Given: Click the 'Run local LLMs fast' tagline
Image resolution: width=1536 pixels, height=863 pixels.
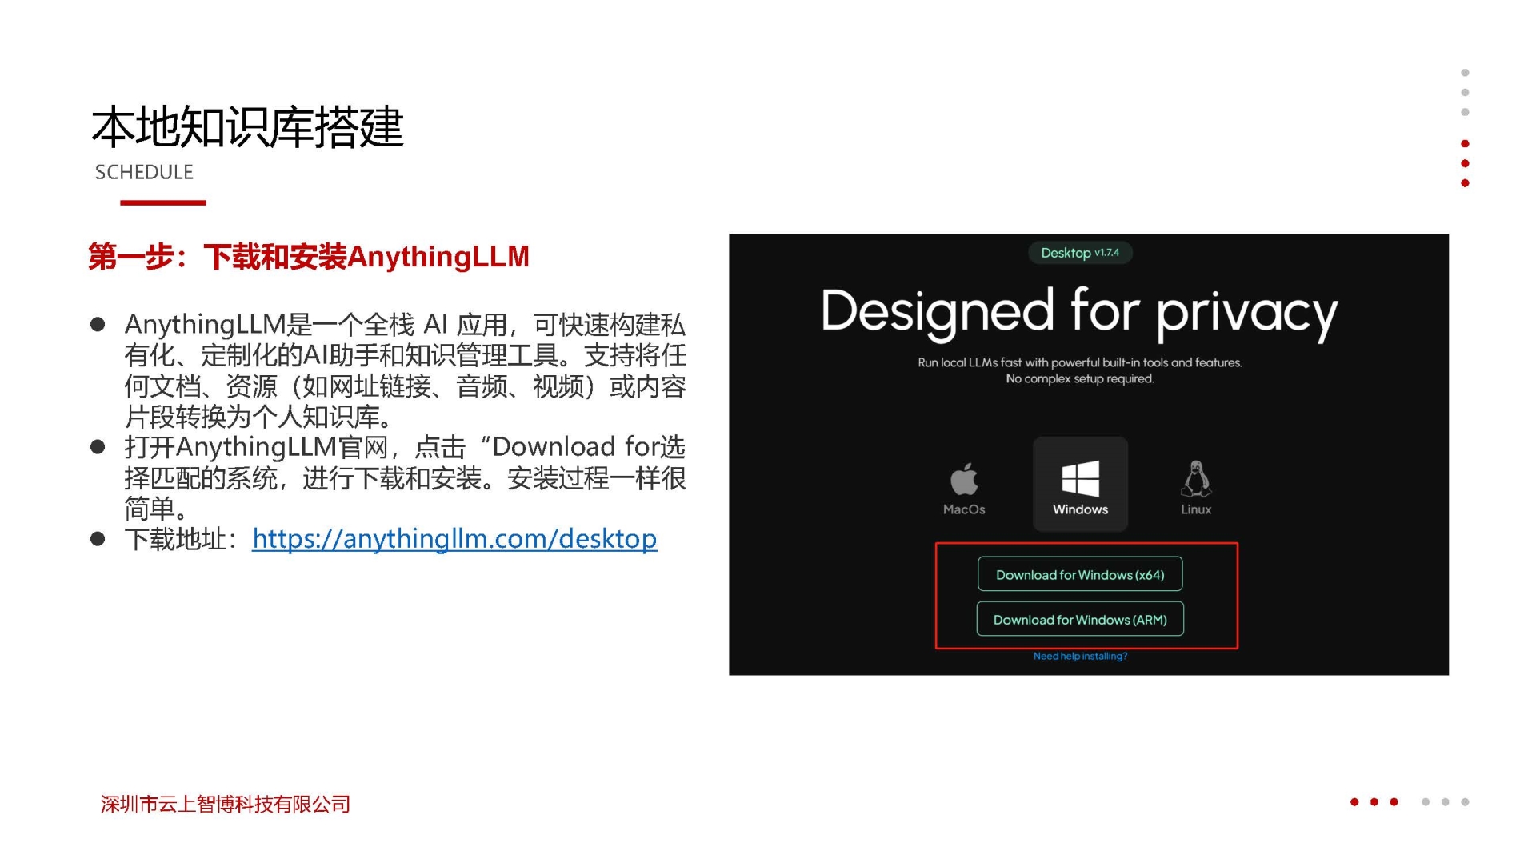Looking at the screenshot, I should coord(1079,362).
